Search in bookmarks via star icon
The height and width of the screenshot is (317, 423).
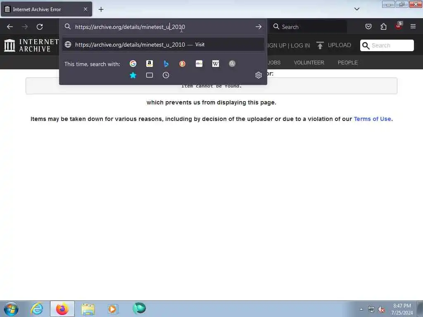click(133, 75)
